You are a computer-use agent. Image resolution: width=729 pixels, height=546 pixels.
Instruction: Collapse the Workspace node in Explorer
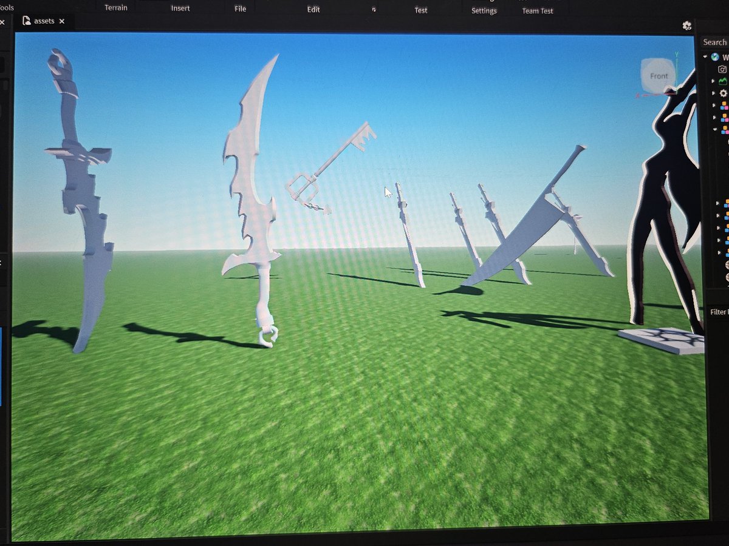coord(706,57)
